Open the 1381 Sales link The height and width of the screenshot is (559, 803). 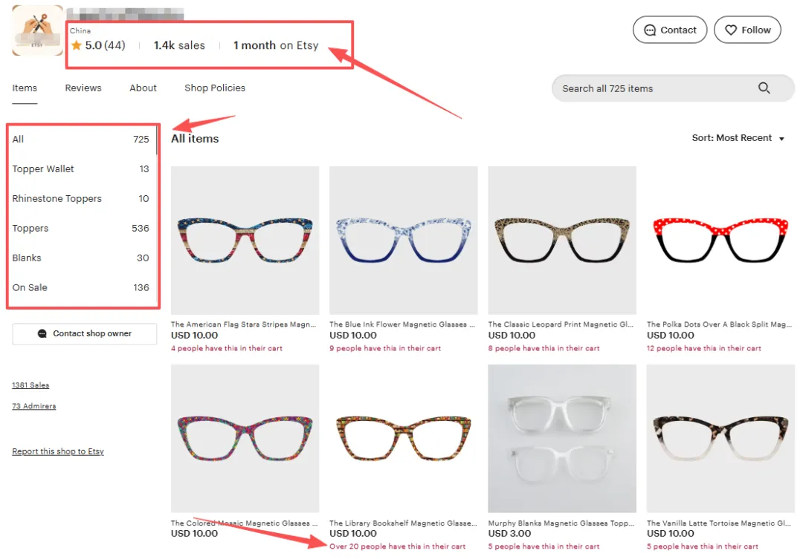[30, 385]
